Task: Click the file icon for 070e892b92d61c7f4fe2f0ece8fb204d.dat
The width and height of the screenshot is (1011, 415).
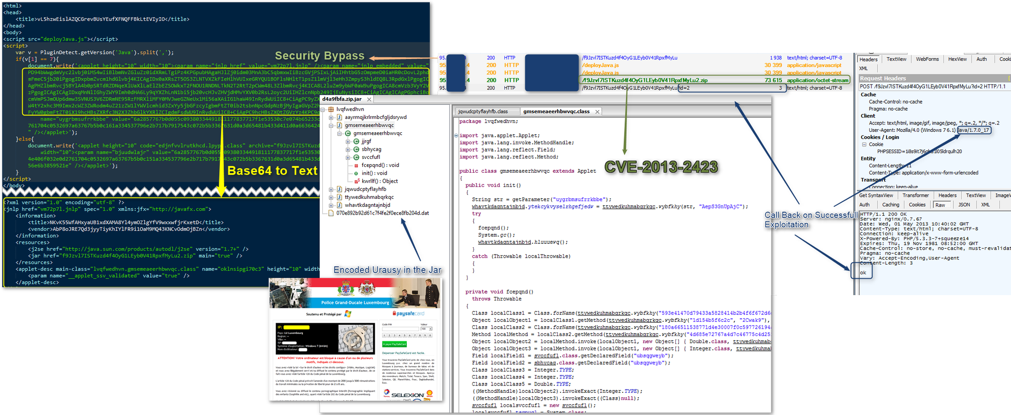Action: (x=332, y=213)
